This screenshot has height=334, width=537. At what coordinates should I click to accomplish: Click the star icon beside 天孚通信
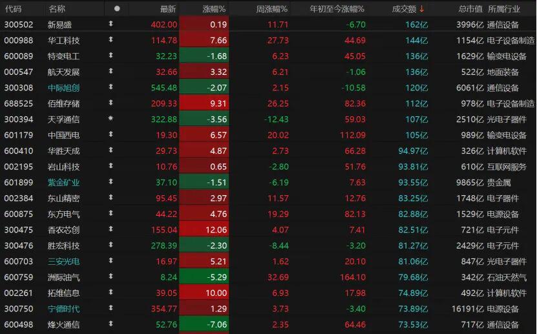[x=111, y=119]
